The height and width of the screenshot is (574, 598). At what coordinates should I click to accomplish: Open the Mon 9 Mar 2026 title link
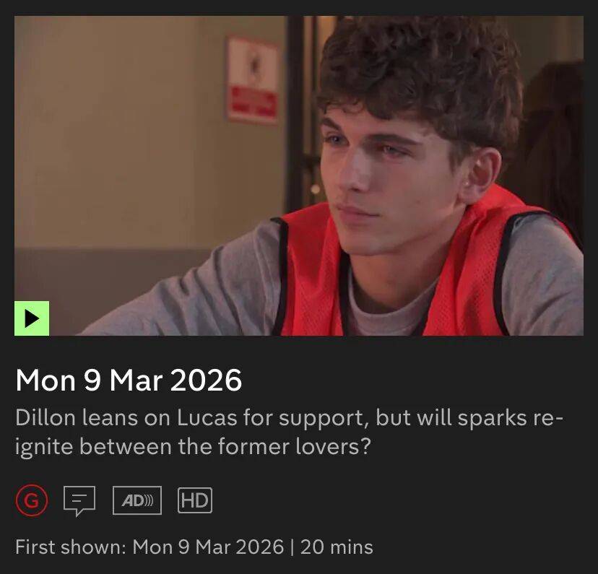(129, 380)
